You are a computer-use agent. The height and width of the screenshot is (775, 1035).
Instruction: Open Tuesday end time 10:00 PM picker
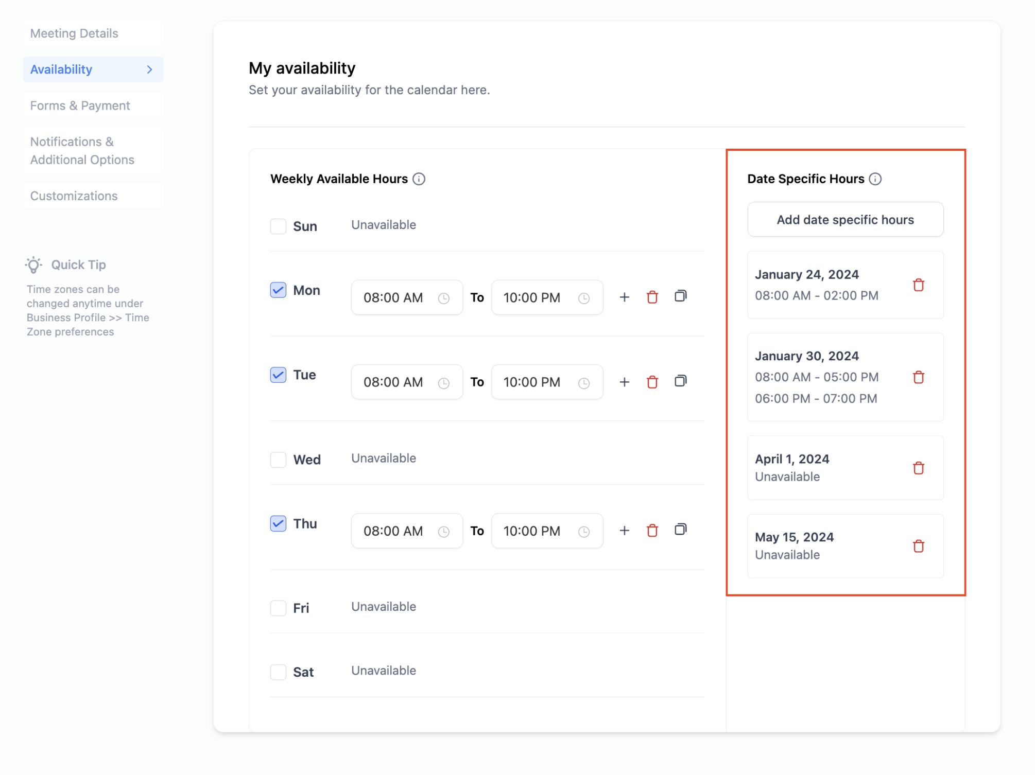tap(546, 382)
